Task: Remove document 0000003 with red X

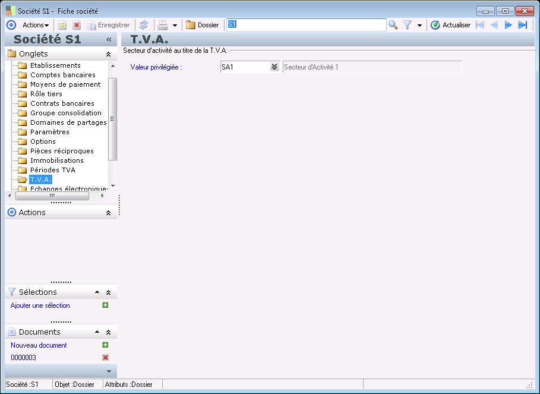Action: (x=105, y=357)
